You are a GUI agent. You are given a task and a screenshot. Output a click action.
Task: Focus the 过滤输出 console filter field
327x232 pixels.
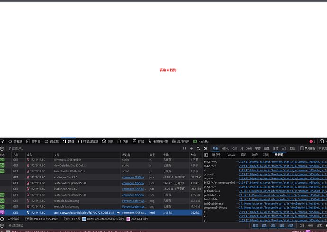click(x=128, y=225)
